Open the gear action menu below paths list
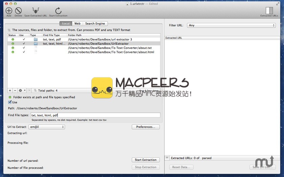The width and height of the screenshot is (284, 177). coord(22,90)
